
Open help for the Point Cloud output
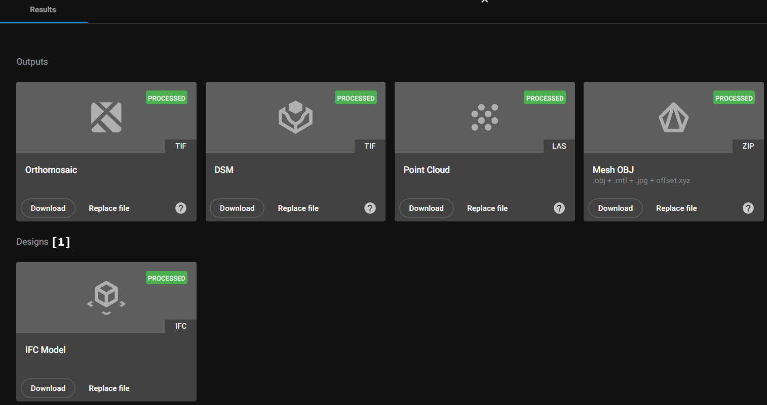coord(559,208)
